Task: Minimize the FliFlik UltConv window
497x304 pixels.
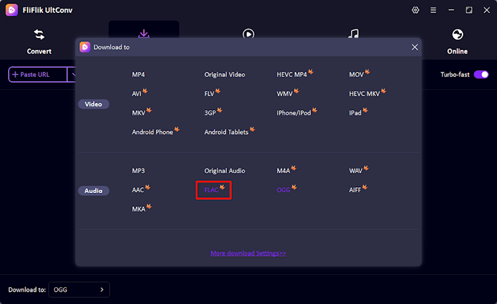Action: click(x=451, y=10)
